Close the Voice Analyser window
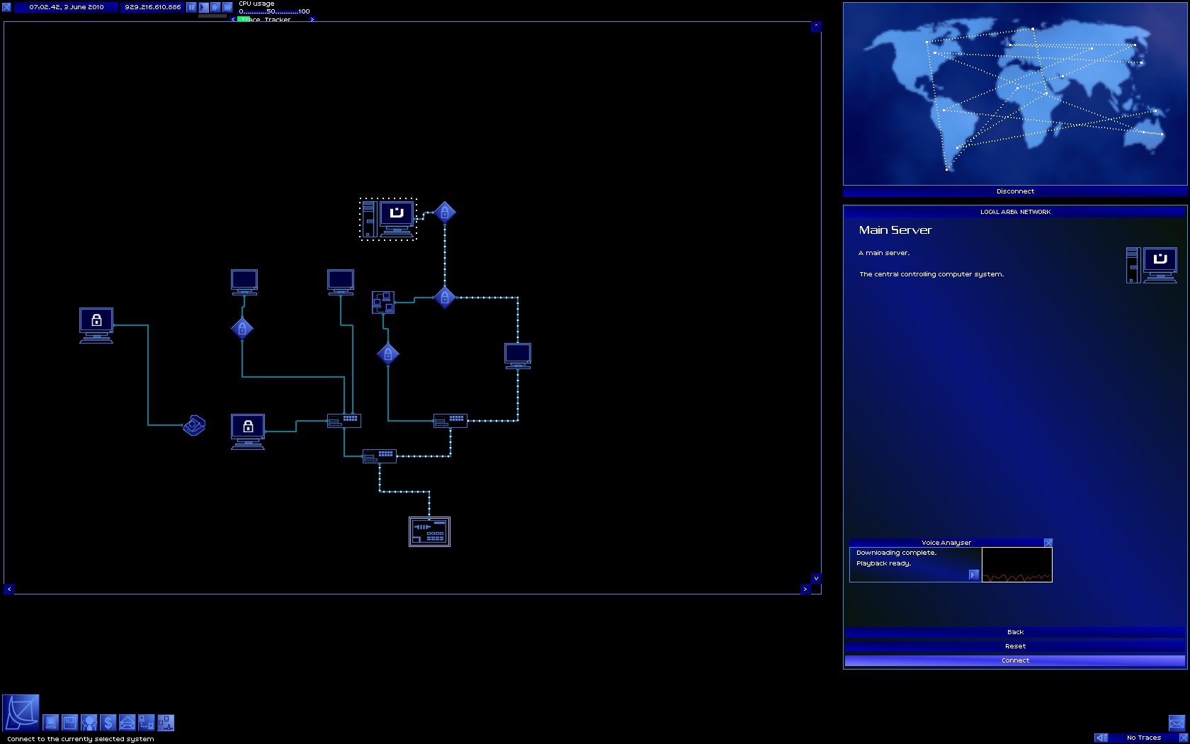 pyautogui.click(x=1048, y=543)
